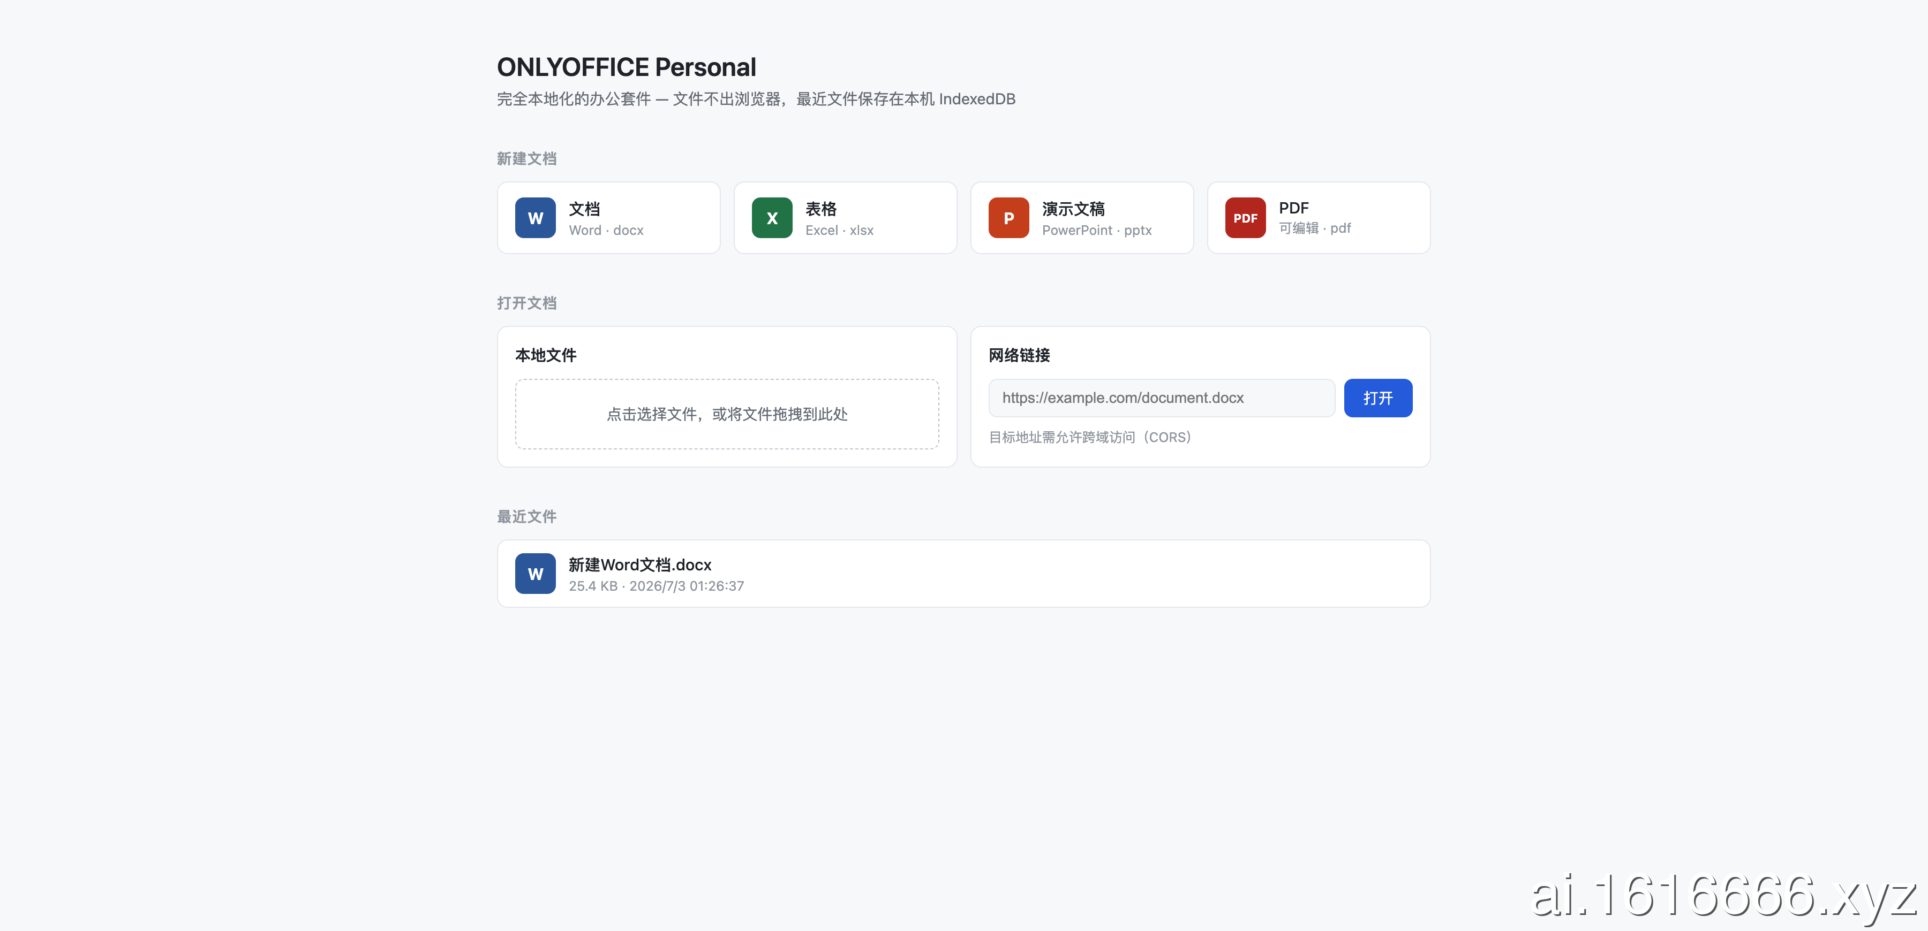Screen dimensions: 1928x931
Task: Click the green Excel X icon
Action: [772, 218]
